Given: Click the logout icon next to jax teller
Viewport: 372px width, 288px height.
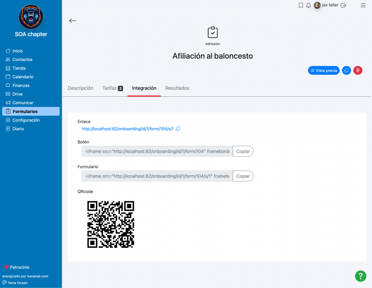Looking at the screenshot, I should [x=343, y=5].
